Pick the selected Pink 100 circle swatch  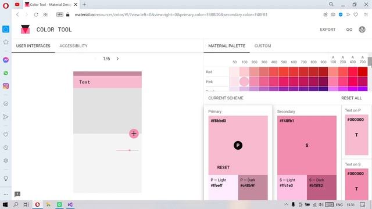coord(244,81)
